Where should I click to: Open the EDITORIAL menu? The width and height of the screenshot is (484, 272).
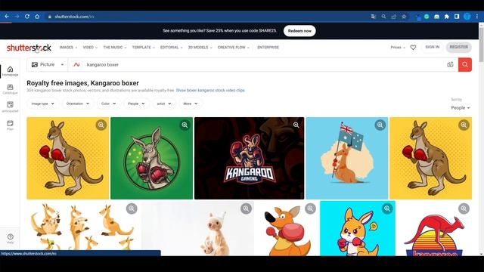172,48
